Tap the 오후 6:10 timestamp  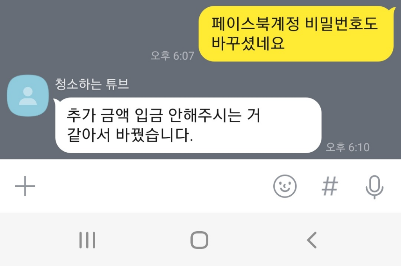click(348, 147)
